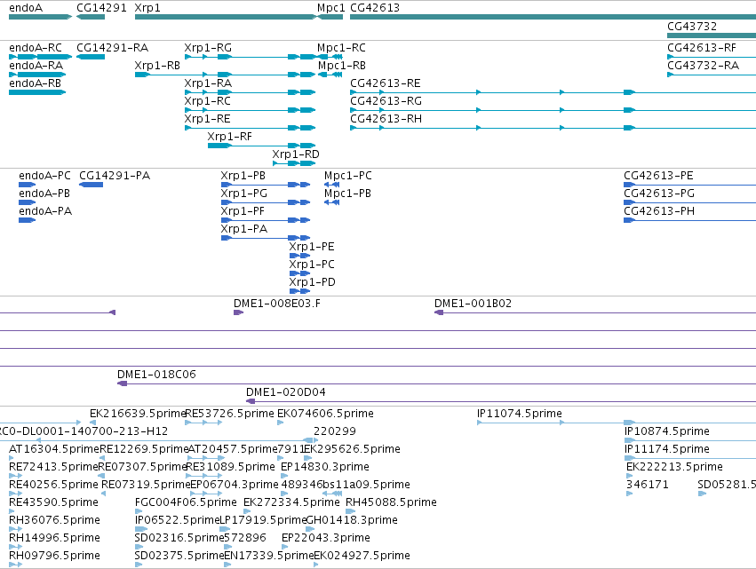Viewport: 756px width, 569px height.
Task: Click protein endoA-PA
Action: pyautogui.click(x=27, y=220)
